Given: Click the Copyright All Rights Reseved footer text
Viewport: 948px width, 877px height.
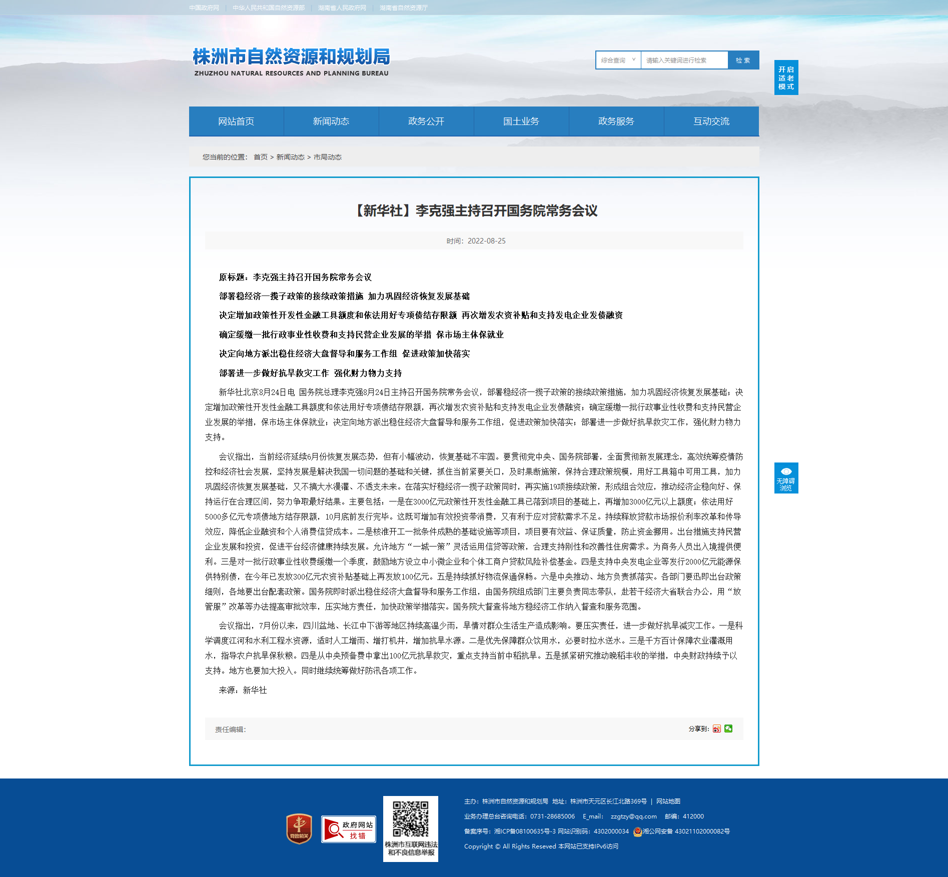Looking at the screenshot, I should 510,846.
